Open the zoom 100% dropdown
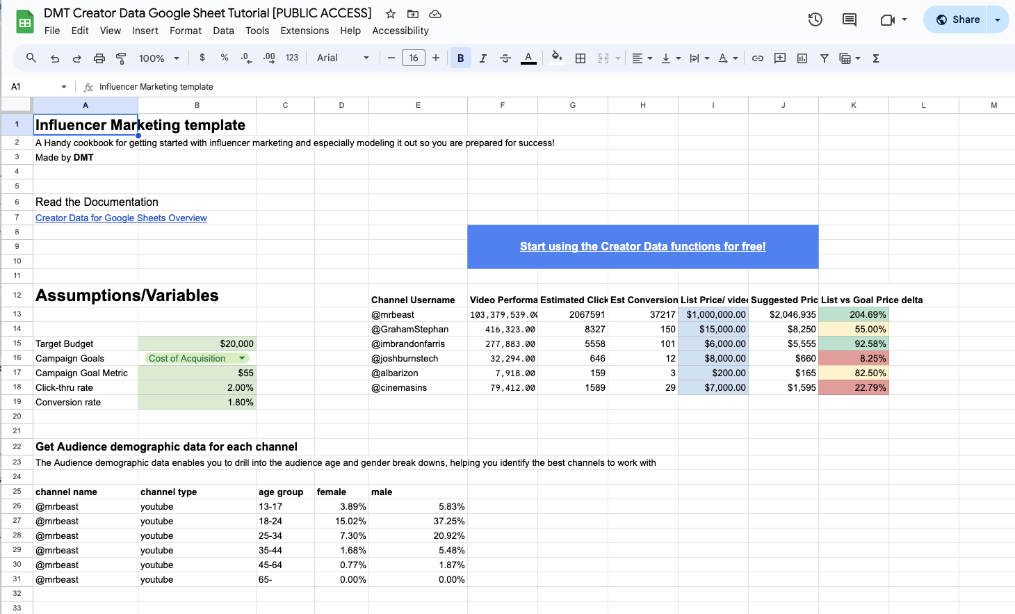1015x614 pixels. point(159,58)
